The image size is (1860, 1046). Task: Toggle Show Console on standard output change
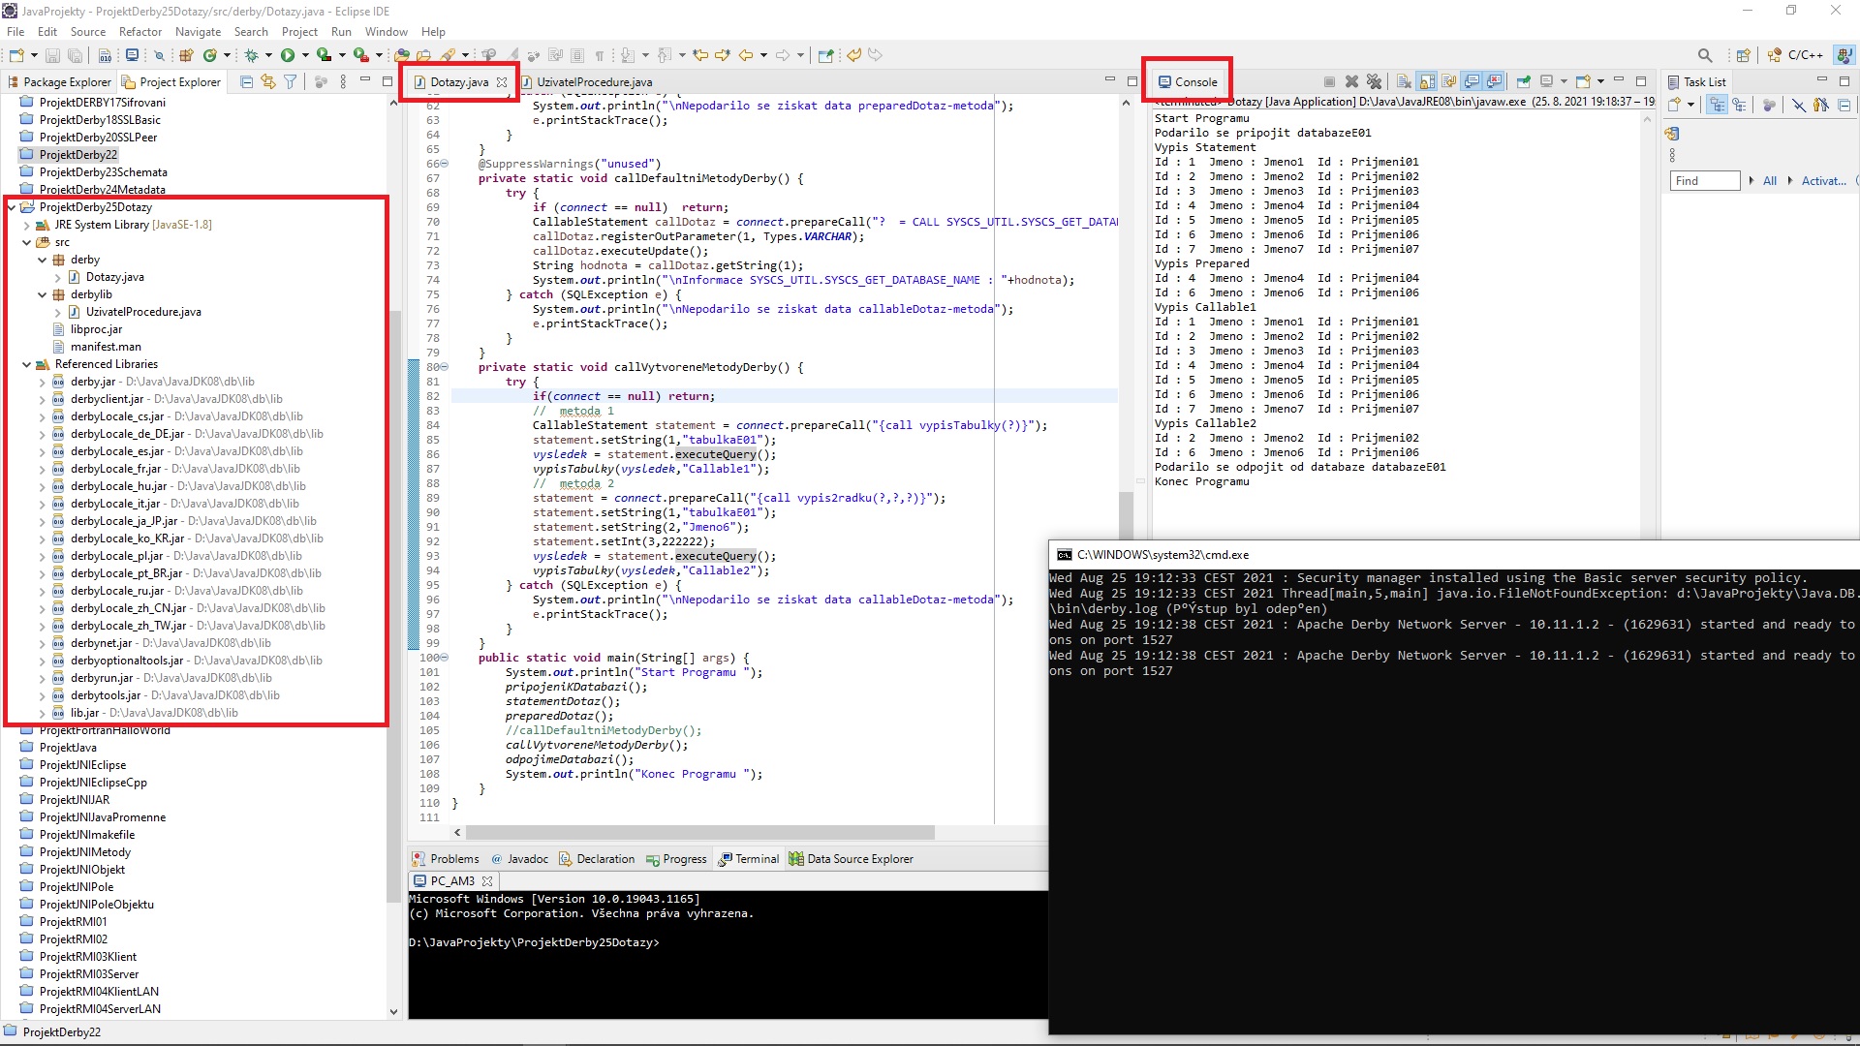click(x=1472, y=81)
